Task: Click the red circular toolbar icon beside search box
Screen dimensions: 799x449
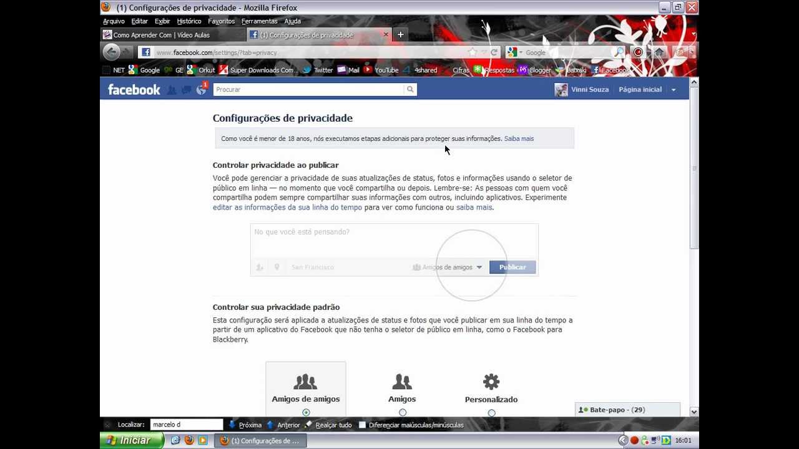Action: (638, 52)
